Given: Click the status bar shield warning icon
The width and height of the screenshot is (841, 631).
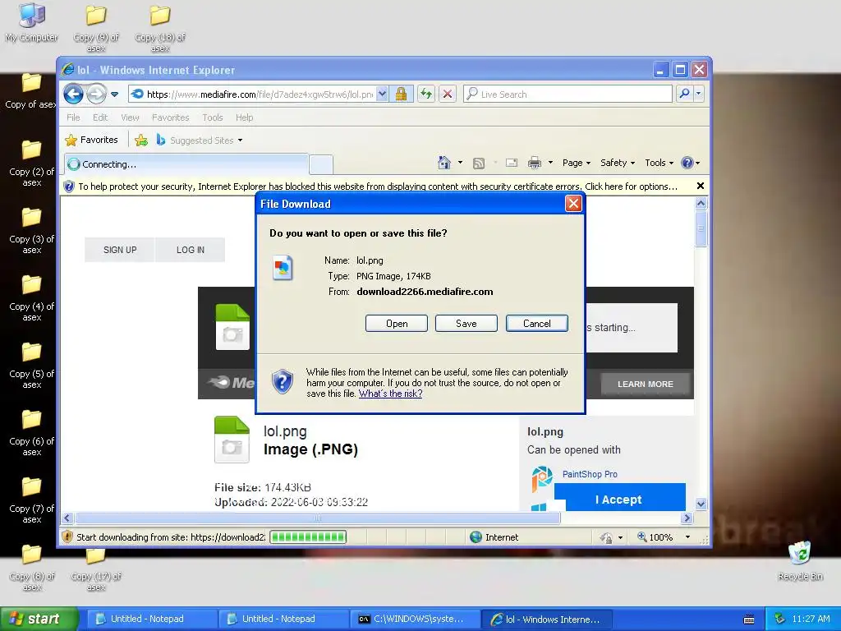Looking at the screenshot, I should (x=67, y=537).
